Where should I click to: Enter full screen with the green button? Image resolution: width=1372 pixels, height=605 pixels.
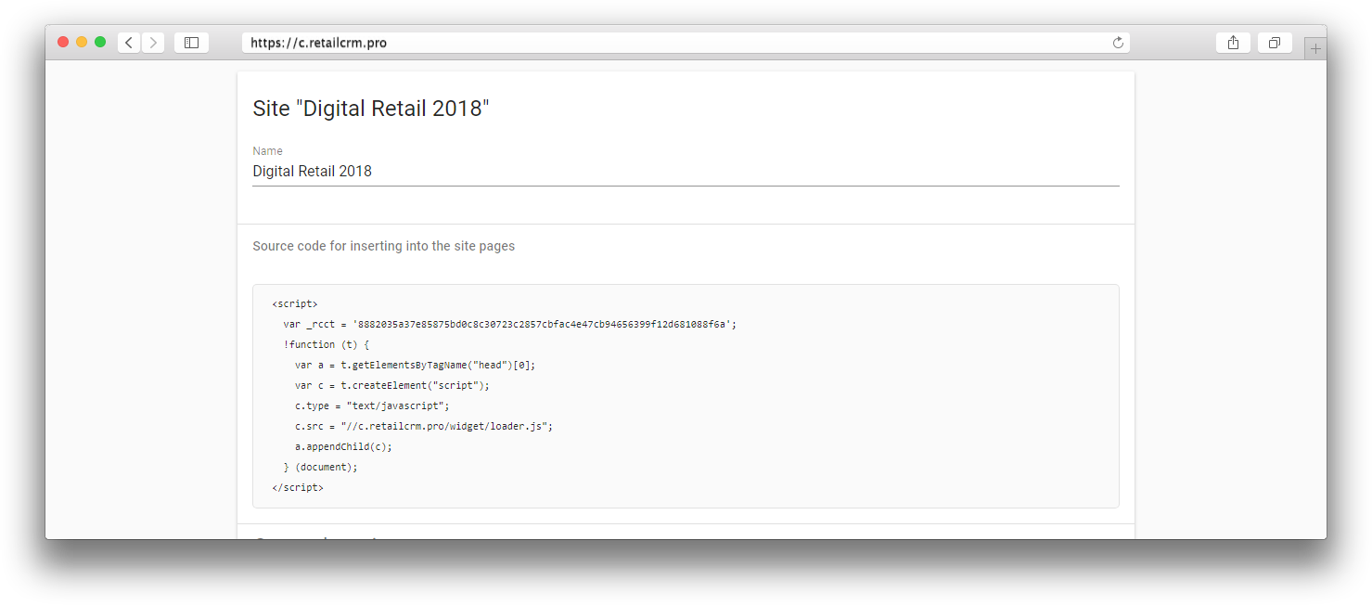pyautogui.click(x=100, y=42)
